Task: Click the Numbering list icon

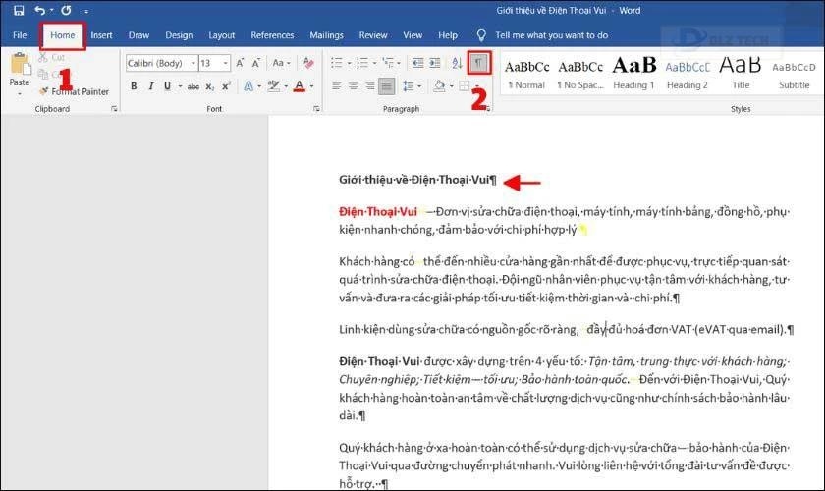Action: [x=362, y=63]
